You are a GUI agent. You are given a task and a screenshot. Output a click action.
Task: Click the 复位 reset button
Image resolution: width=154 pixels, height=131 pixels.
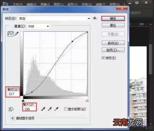113,25
